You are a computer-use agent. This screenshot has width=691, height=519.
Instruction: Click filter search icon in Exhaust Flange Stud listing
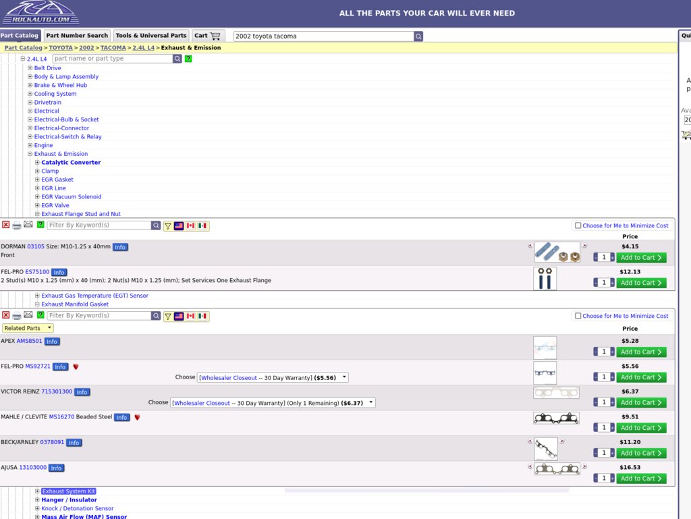(x=156, y=225)
